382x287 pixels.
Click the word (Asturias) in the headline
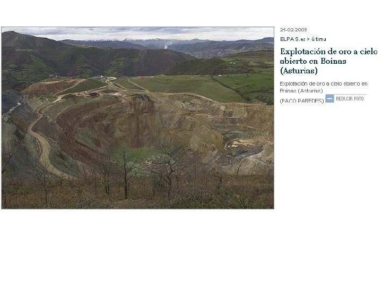pos(299,71)
